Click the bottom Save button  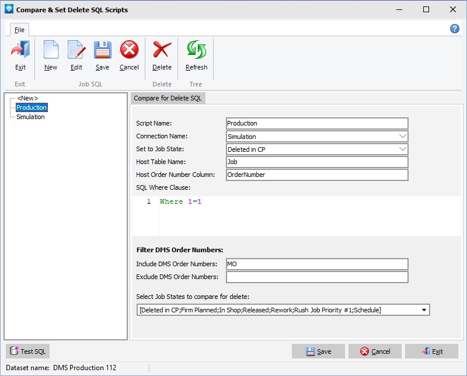(x=318, y=351)
